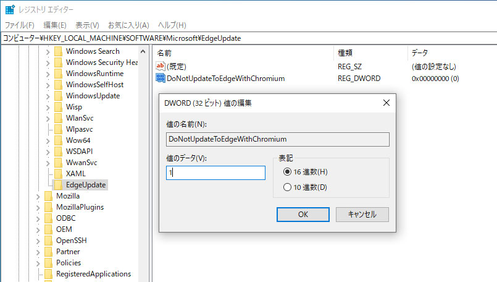Click the DoNotUpdateToEdgeWithChromium DWORD value icon
The height and width of the screenshot is (282, 497).
point(161,78)
